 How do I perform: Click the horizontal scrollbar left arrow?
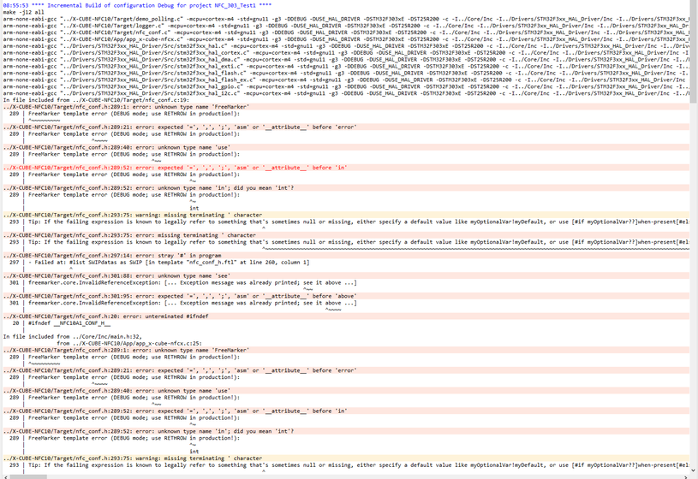point(5,476)
